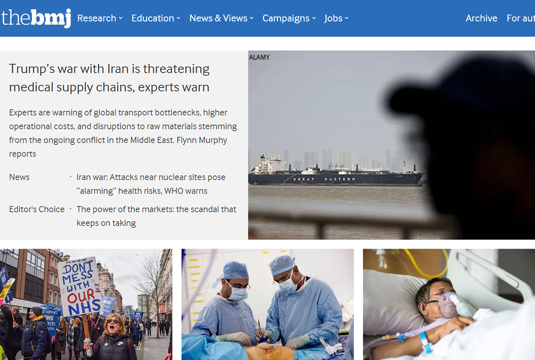Click the BMJ logo
Viewport: 535px width, 360px height.
point(36,18)
